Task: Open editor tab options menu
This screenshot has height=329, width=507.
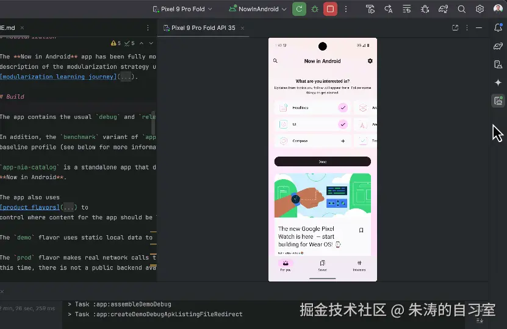Action: (148, 28)
